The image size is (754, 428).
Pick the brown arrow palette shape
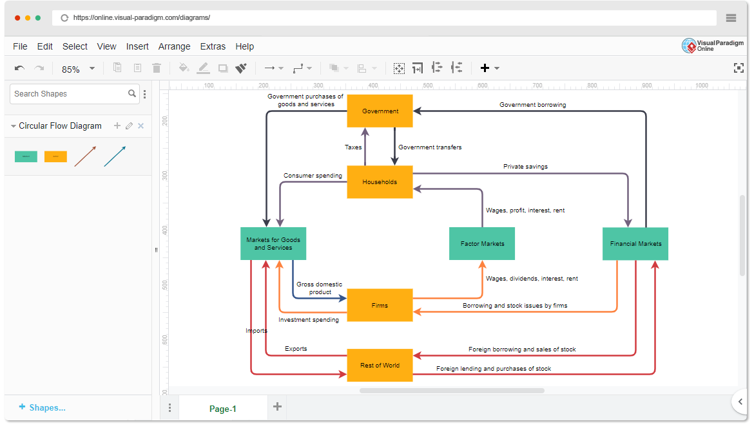[x=85, y=156]
